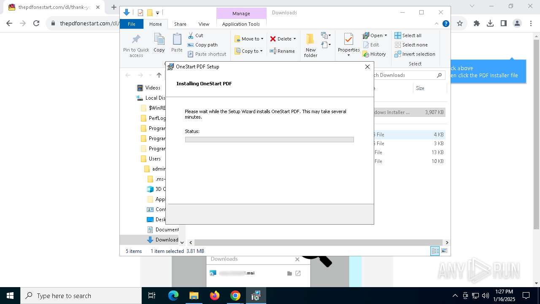Expand the Delete dropdown arrow
The height and width of the screenshot is (304, 540).
tap(294, 39)
